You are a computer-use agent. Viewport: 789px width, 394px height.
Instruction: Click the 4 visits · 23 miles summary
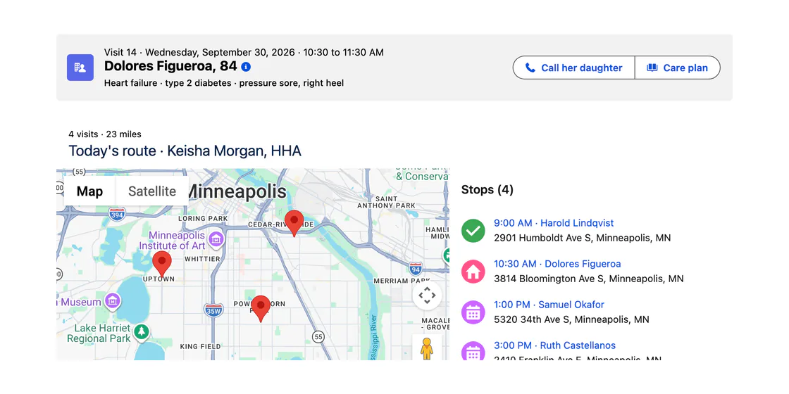click(x=105, y=134)
